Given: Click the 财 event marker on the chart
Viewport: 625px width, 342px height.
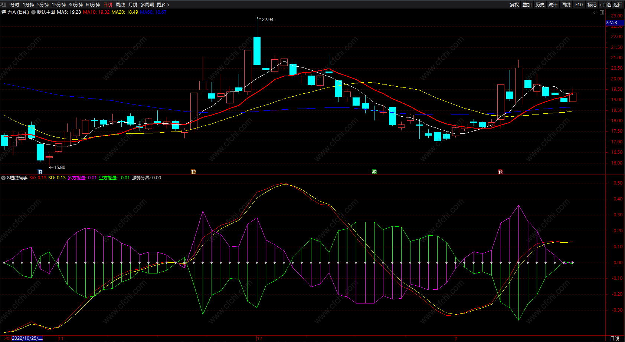Looking at the screenshot, I should tap(40, 172).
